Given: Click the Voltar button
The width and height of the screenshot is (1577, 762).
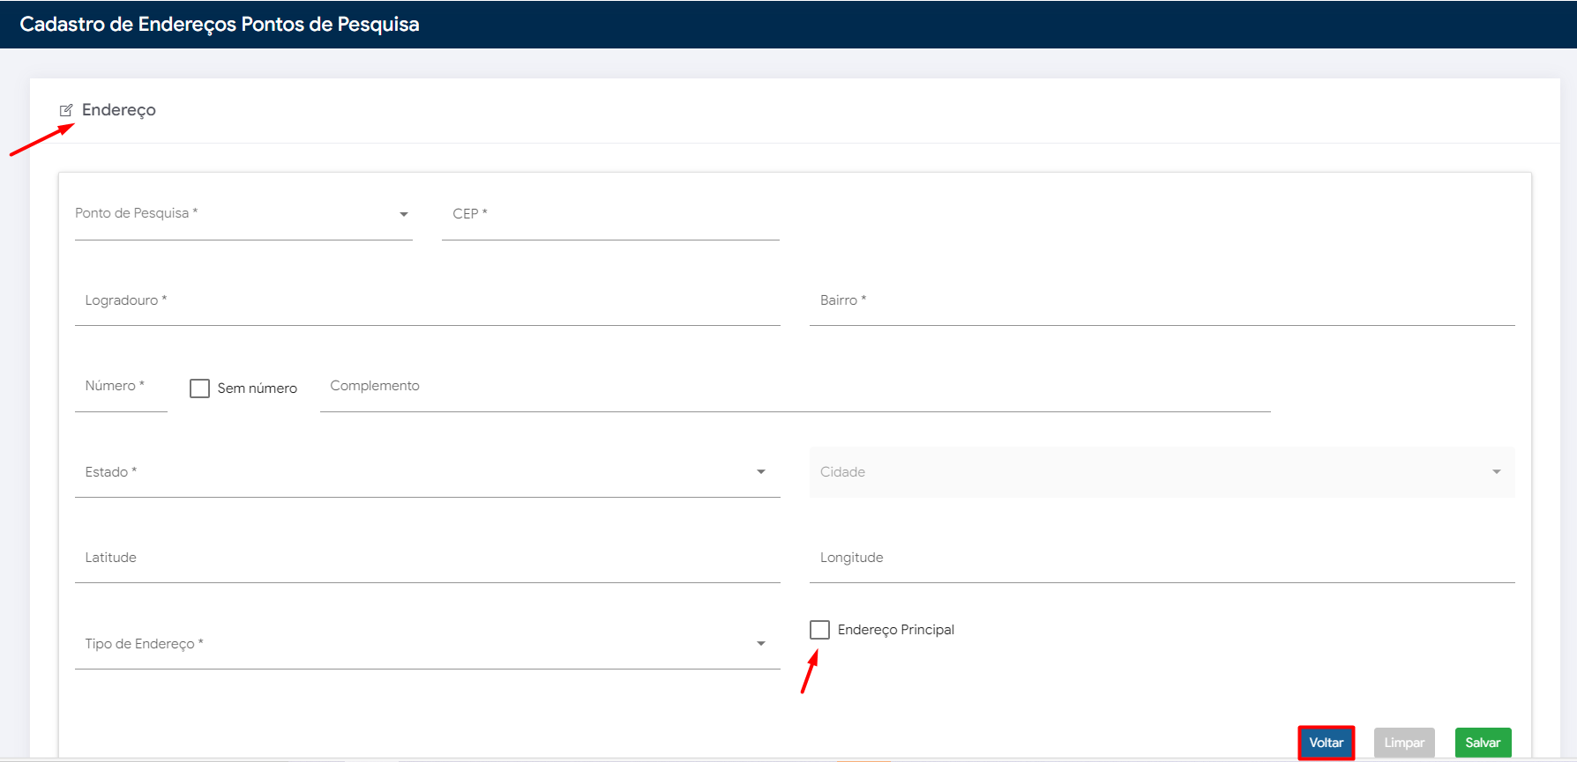Looking at the screenshot, I should tap(1327, 743).
